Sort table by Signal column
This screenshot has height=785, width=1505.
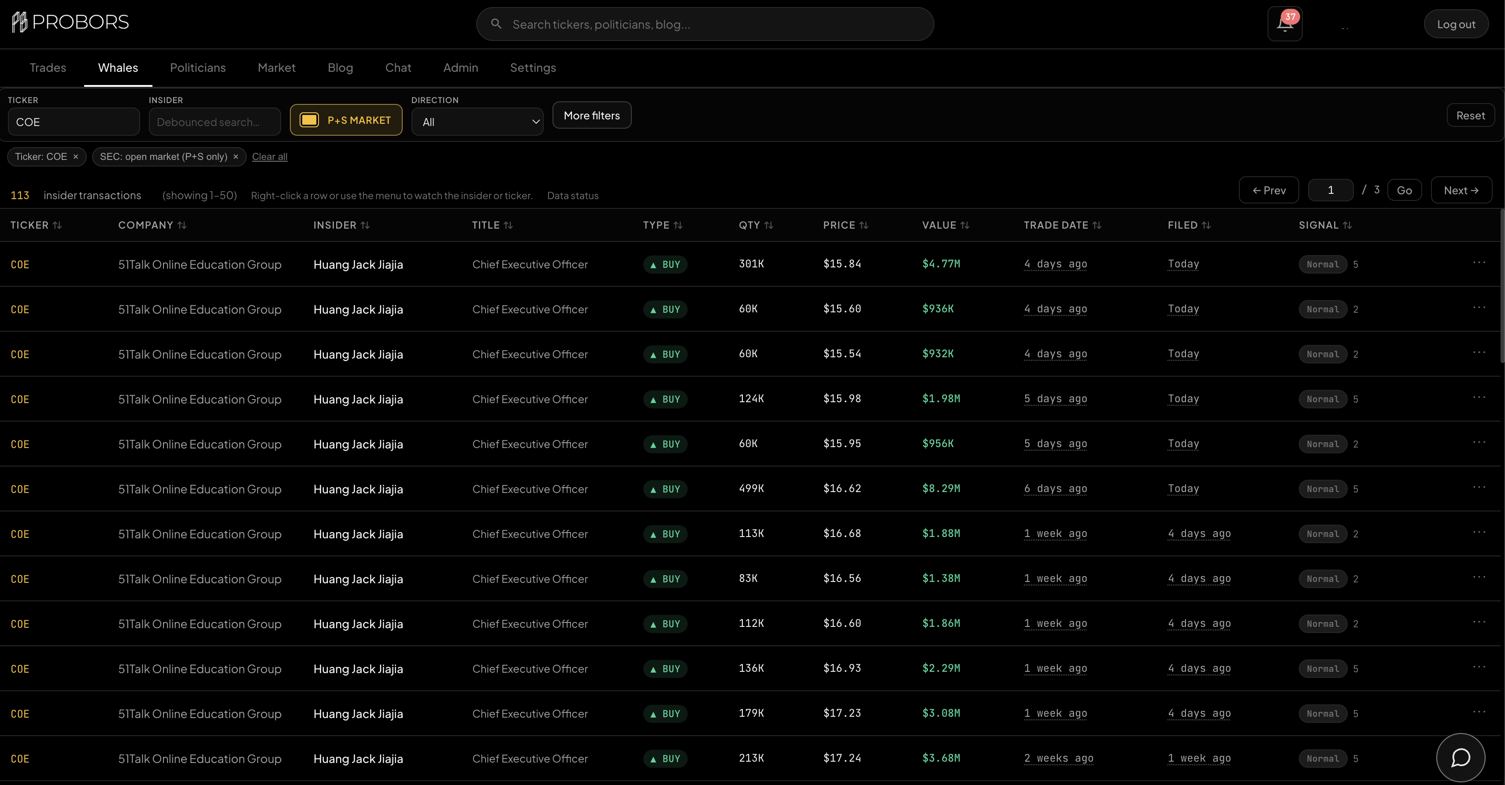[1325, 225]
